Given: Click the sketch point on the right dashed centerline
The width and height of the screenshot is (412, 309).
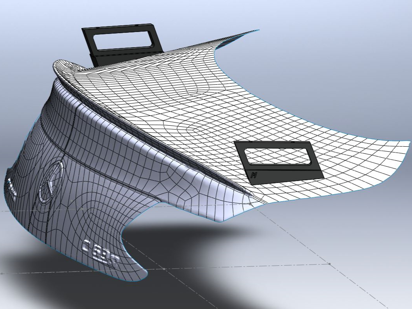Looking at the screenshot, I should coord(330,264).
